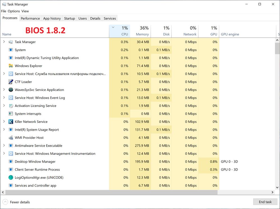280x209 pixels.
Task: Click the Client Server Runtime Process icon
Action: point(11,170)
